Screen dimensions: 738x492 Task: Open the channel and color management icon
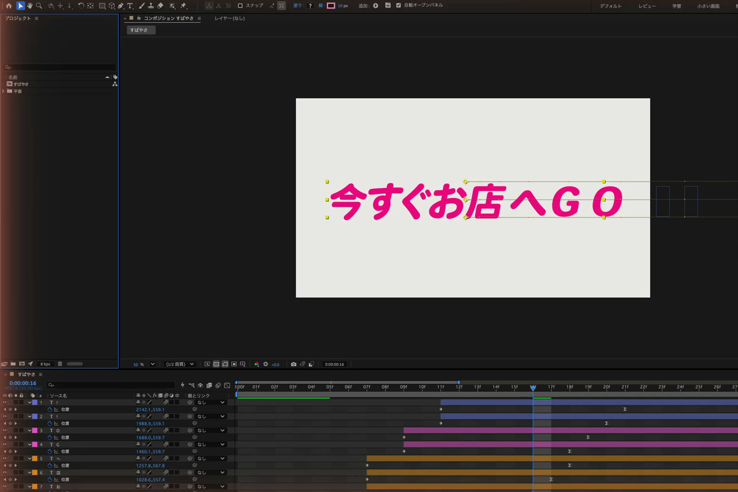point(256,364)
